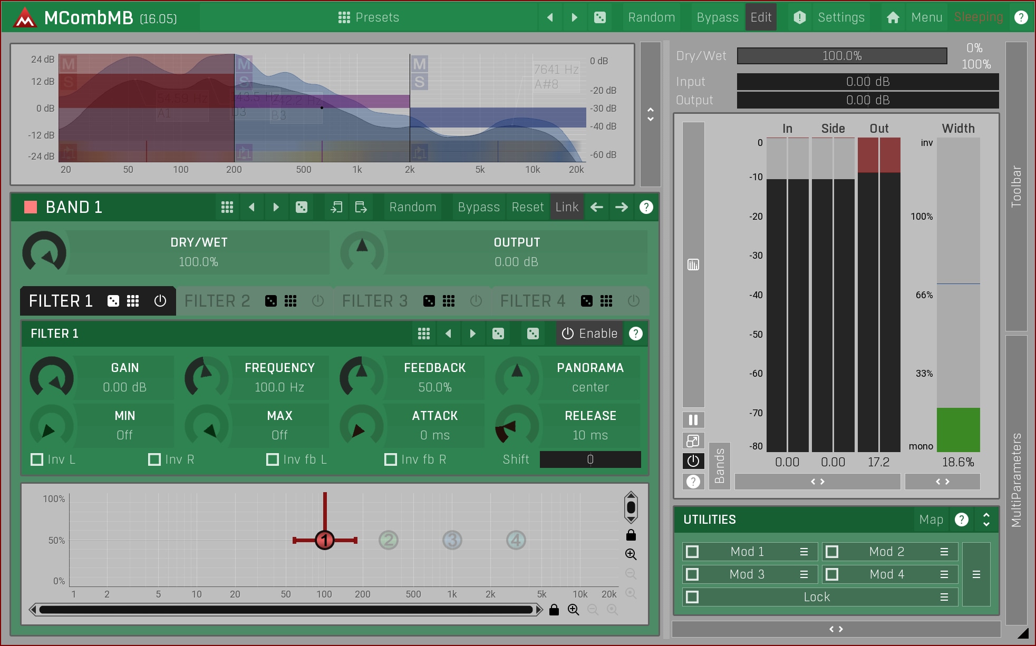Viewport: 1036px width, 646px height.
Task: Click the Filter 1 Gain knob
Action: [x=52, y=378]
